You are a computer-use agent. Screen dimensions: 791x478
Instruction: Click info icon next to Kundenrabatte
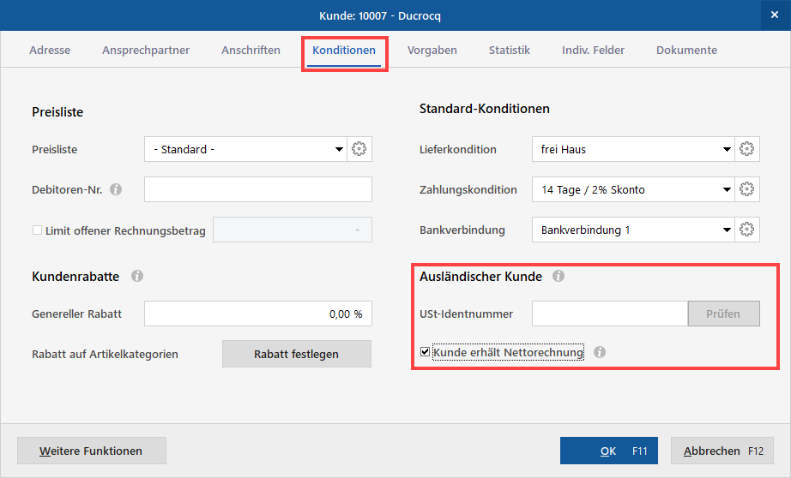point(137,277)
